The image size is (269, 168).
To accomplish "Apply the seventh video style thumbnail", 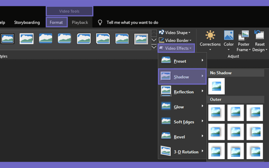I will 122,39.
